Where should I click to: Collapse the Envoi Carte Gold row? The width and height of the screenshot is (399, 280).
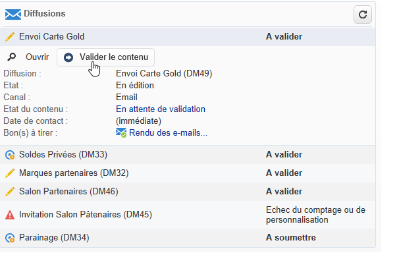click(x=51, y=37)
